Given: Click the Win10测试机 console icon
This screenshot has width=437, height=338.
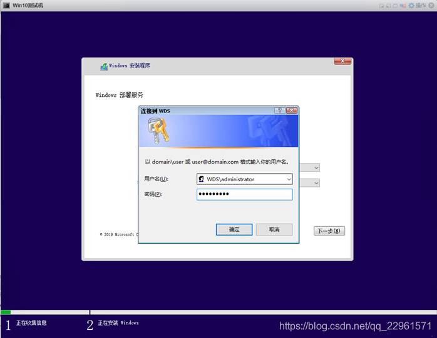Looking at the screenshot, I should coord(6,5).
